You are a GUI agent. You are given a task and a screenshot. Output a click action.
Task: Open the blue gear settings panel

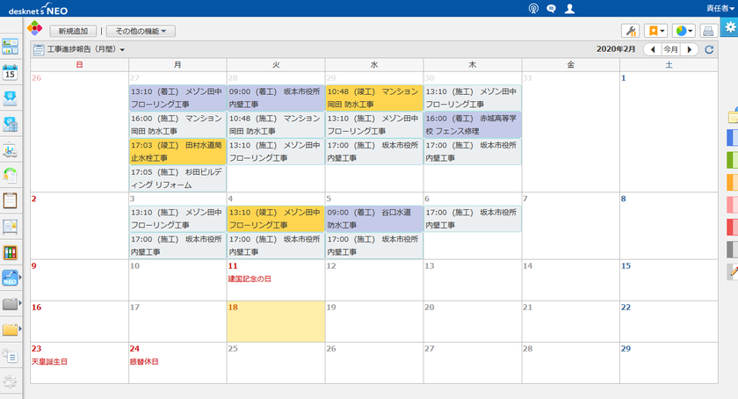pos(728,27)
